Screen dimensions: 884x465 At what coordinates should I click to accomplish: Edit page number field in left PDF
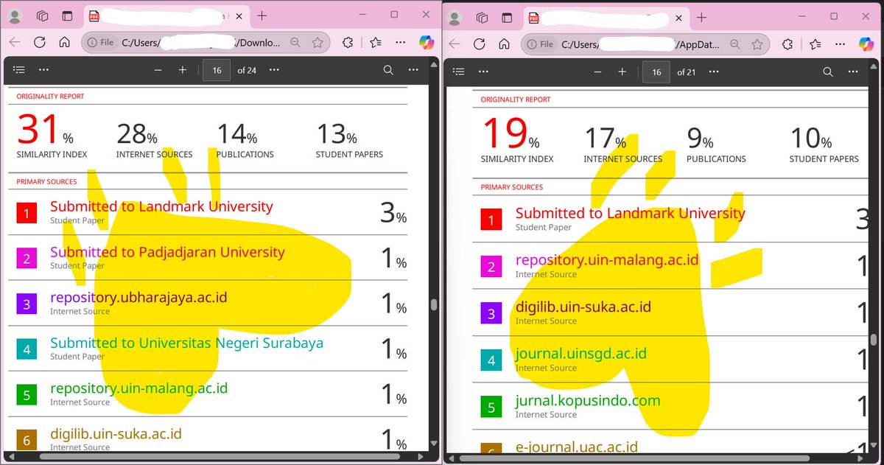pos(217,70)
